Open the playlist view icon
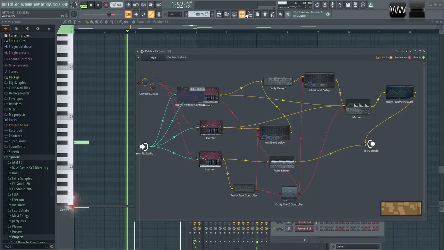The image size is (444, 250). [x=219, y=14]
